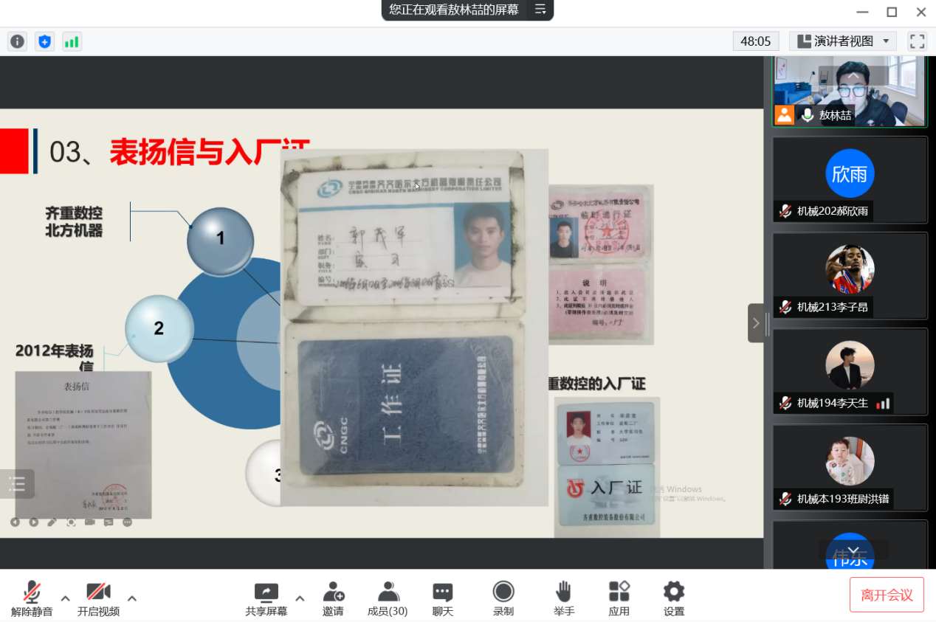936x622 pixels.
Task: Open the Apps (应用) panel
Action: pyautogui.click(x=619, y=598)
